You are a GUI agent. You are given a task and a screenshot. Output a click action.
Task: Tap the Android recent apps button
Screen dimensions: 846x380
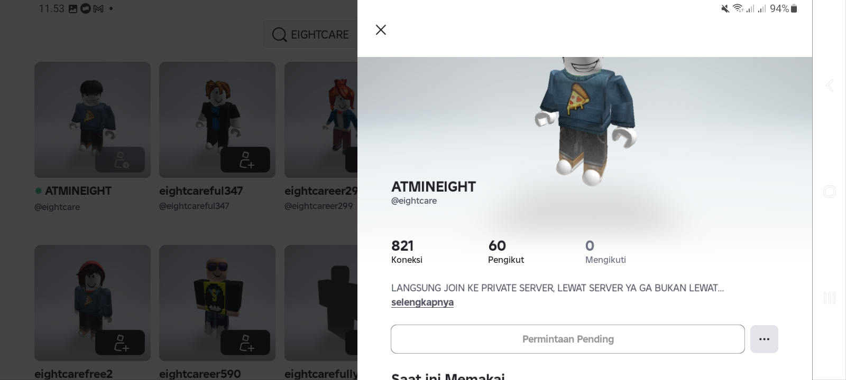(829, 298)
